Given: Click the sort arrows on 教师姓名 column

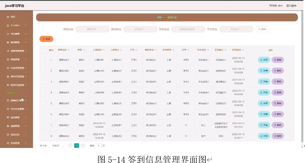Looking at the screenshot, I should (156, 50).
